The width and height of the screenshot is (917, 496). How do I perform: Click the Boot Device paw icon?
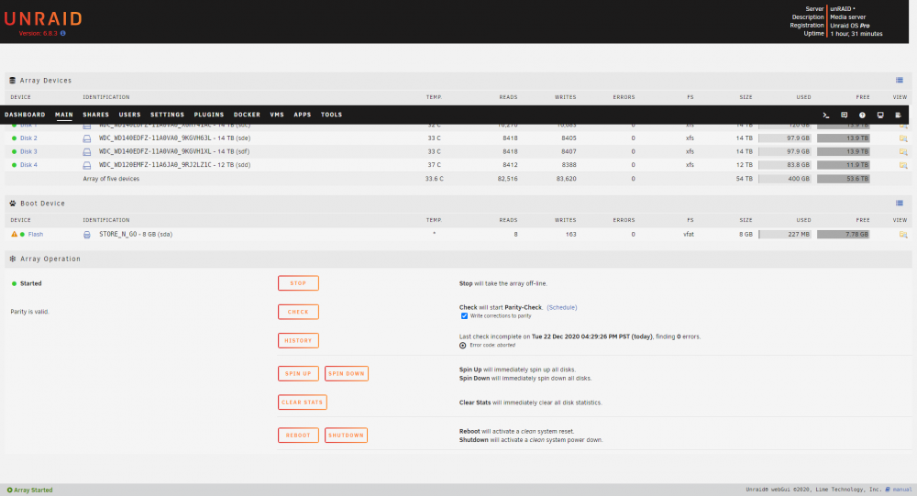(x=12, y=204)
